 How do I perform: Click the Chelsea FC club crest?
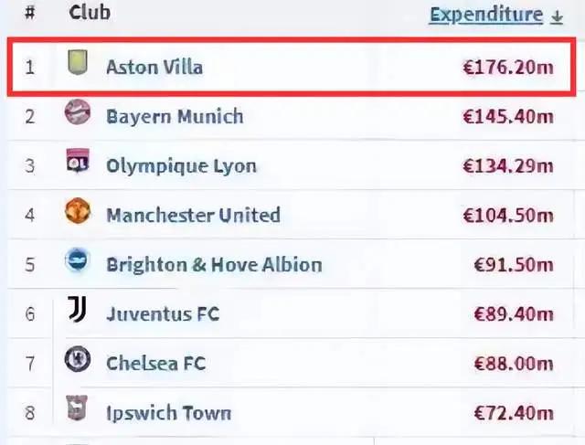78,359
